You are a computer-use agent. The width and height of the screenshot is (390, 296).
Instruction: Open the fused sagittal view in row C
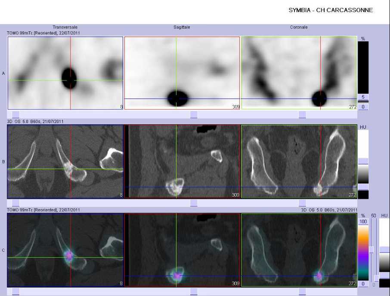(182, 250)
